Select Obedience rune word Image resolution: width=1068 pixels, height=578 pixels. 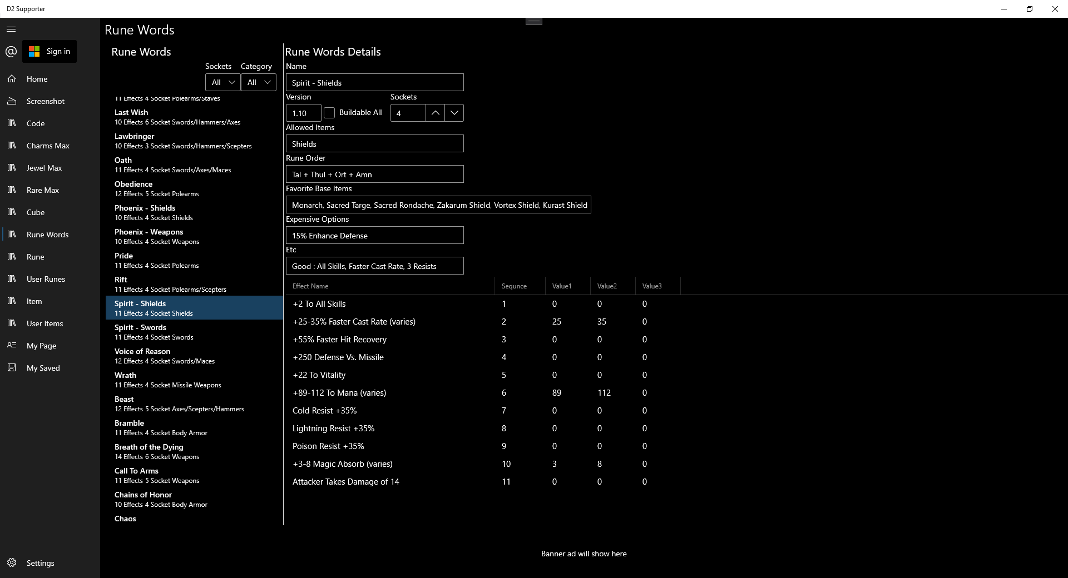(194, 188)
